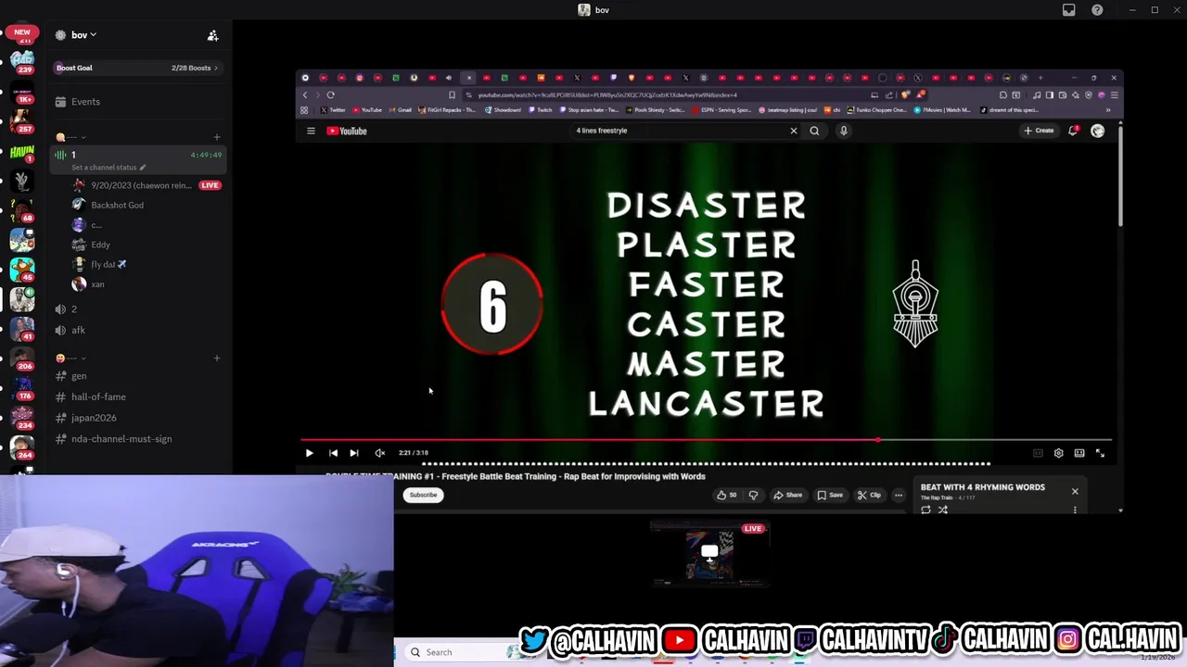Open YouTube hamburger guide menu
The image size is (1187, 667).
point(311,131)
